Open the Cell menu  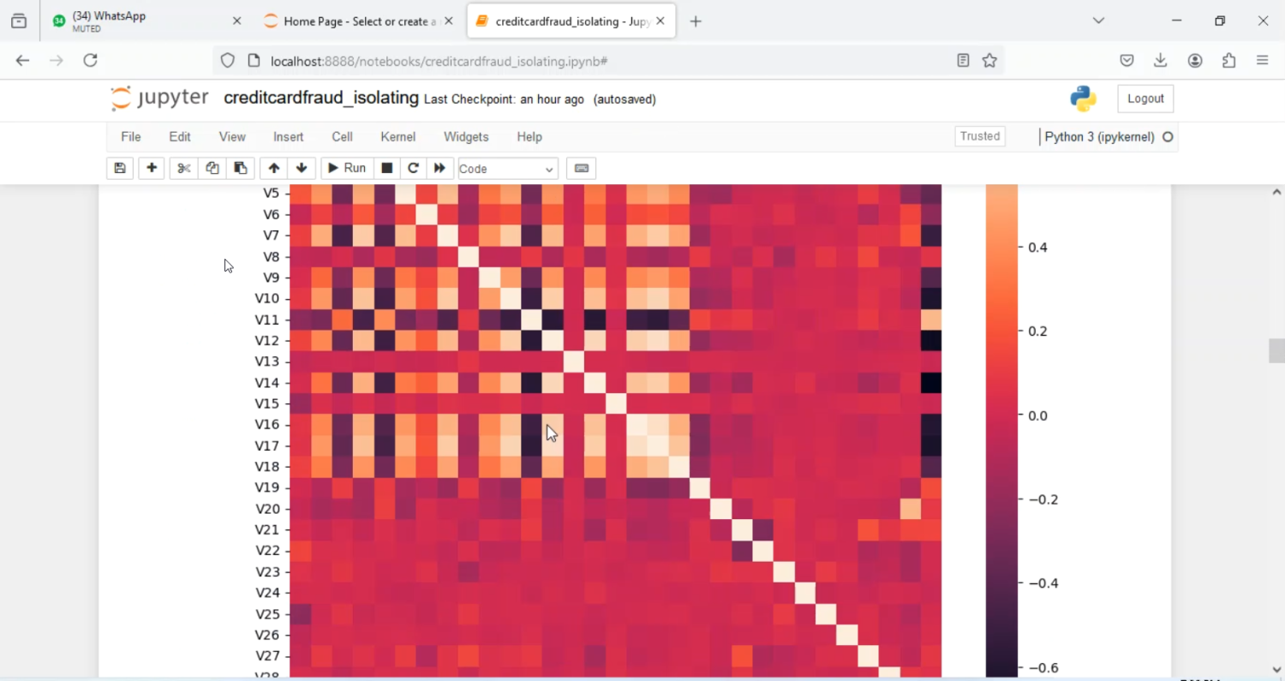(x=342, y=136)
